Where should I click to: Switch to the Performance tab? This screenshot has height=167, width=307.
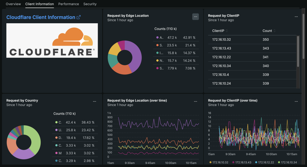pos(69,4)
